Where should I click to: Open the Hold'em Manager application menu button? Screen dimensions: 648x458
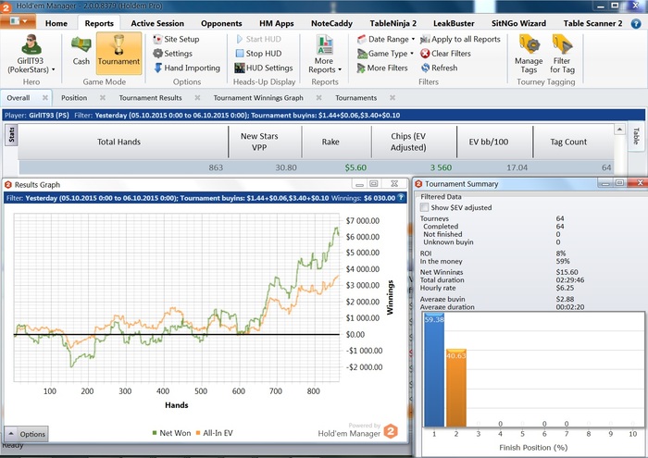[x=18, y=21]
